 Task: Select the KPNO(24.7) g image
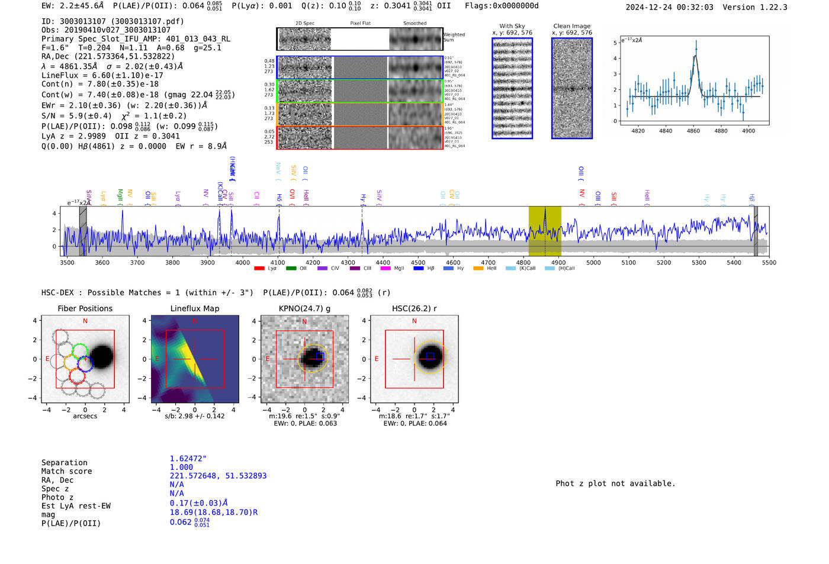(x=304, y=359)
